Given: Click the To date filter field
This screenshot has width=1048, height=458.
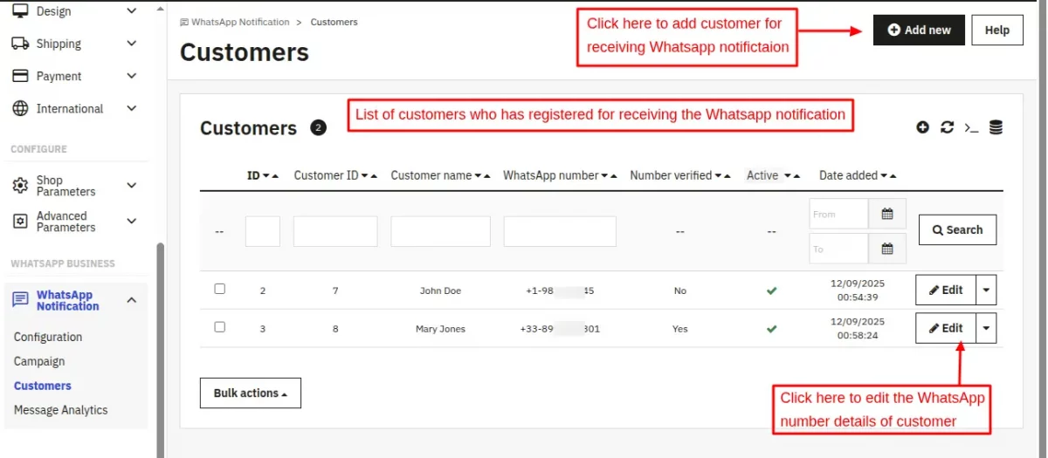Looking at the screenshot, I should (838, 249).
